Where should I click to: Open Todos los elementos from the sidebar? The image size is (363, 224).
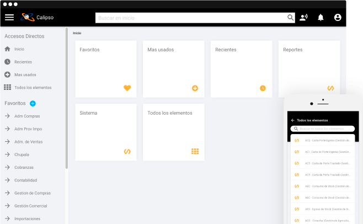click(x=33, y=88)
